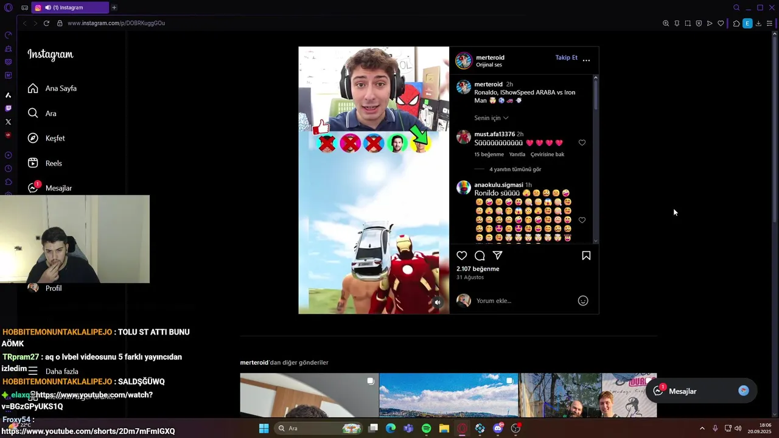Open Spotify from taskbar
The image size is (779, 438).
point(426,428)
